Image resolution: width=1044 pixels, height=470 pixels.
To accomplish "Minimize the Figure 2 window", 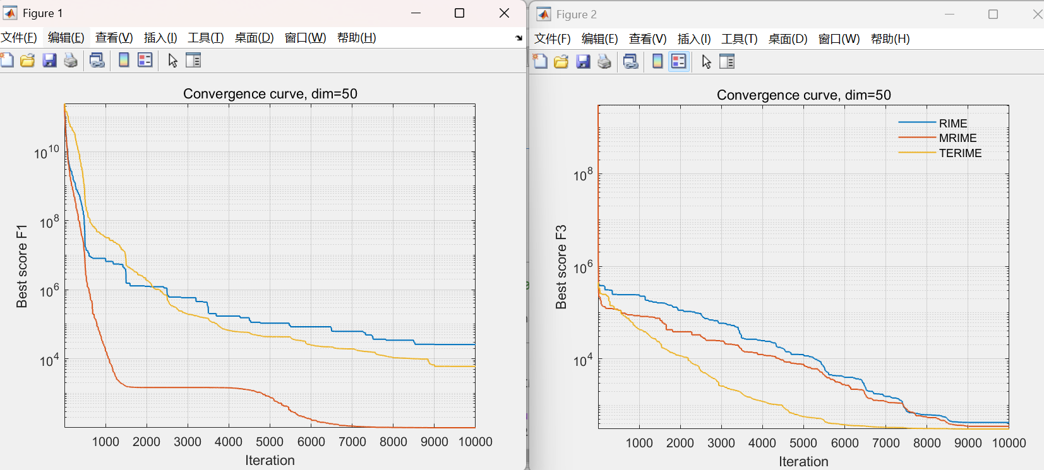I will click(949, 15).
